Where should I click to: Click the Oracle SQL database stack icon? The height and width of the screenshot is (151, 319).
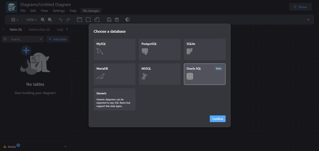190,76
